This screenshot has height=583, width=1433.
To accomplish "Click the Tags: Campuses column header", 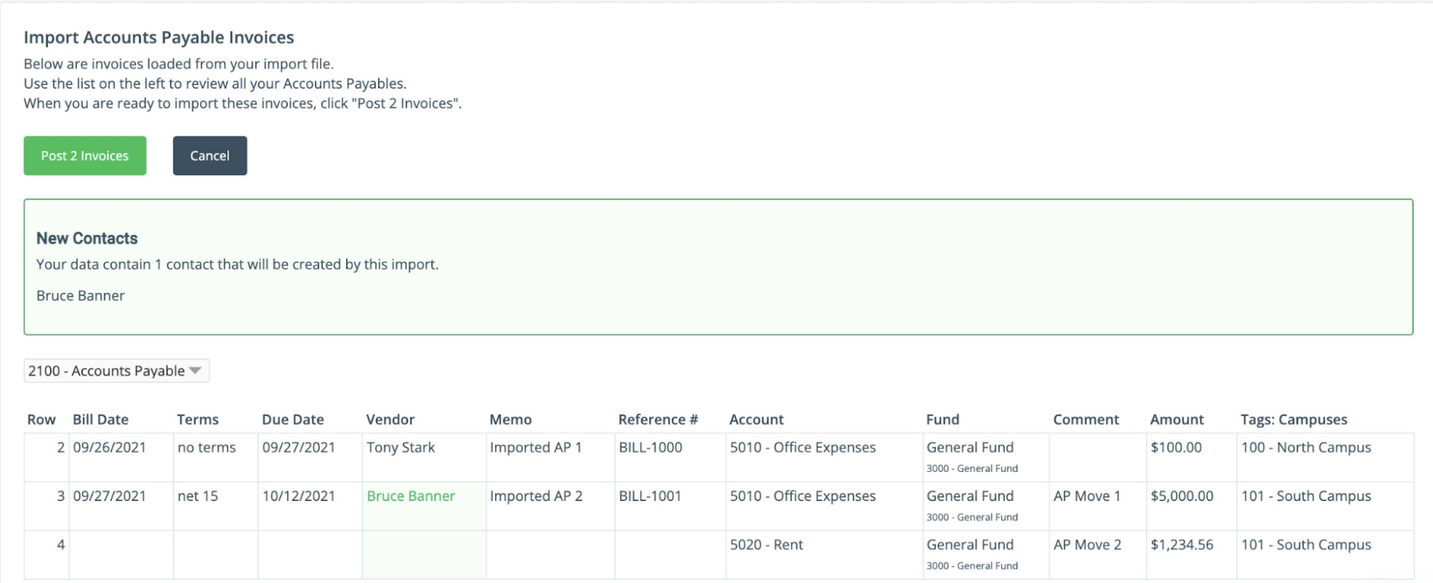I will [1293, 419].
